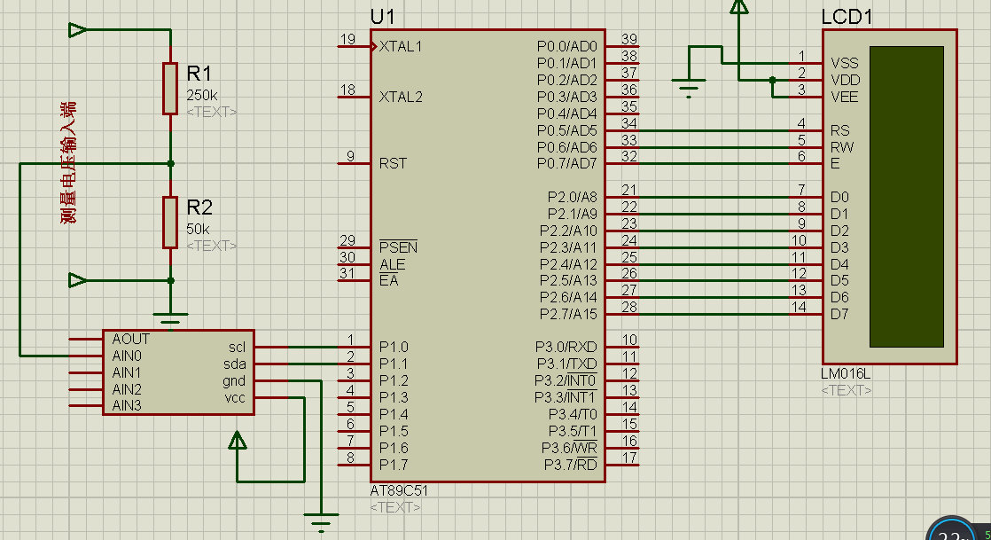Click the RS pin label on LCD1

tap(840, 130)
